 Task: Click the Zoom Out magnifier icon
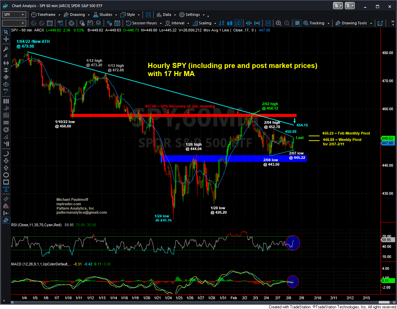click(x=287, y=23)
